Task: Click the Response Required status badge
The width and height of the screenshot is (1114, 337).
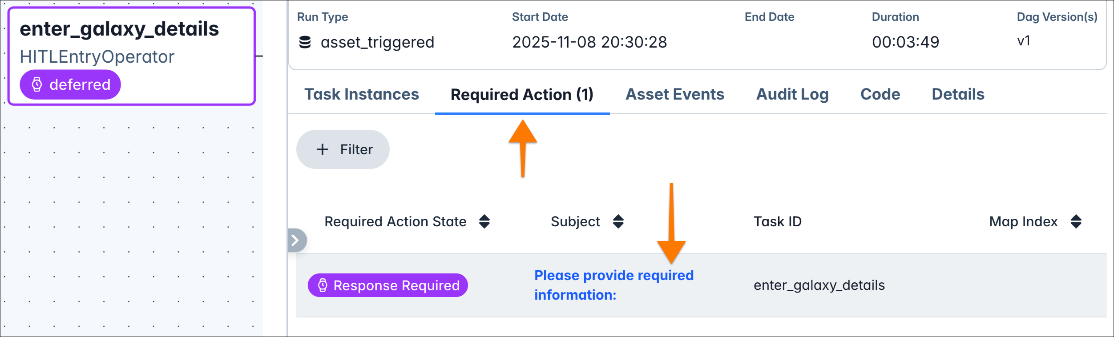Action: pos(387,285)
